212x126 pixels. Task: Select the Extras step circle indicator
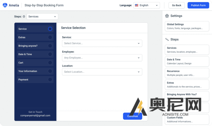50,37
